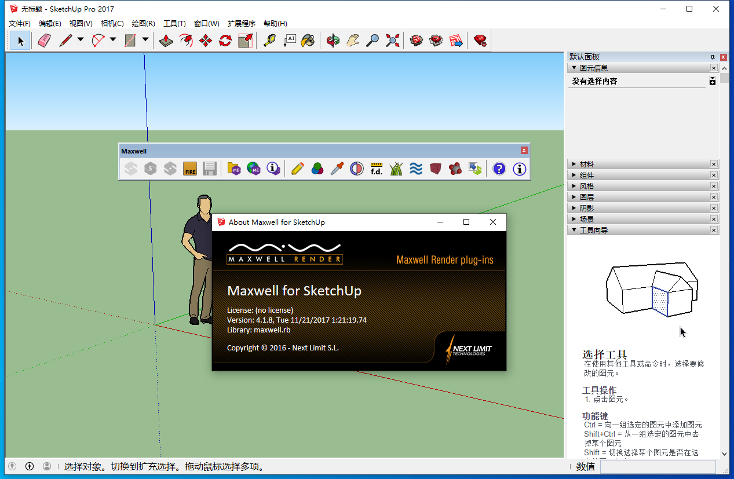Screen dimensions: 734x479
Task: Select the arrow Select tool
Action: (x=21, y=41)
